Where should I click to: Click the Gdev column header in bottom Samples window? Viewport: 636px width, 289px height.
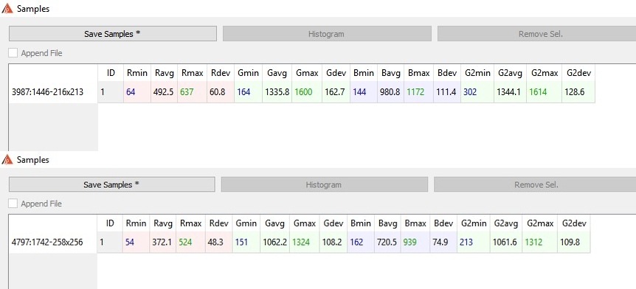pyautogui.click(x=333, y=223)
